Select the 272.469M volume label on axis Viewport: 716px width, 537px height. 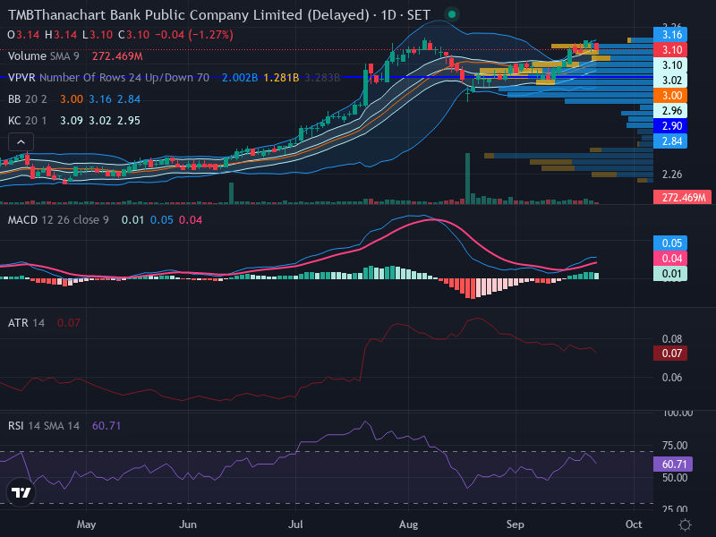coord(682,198)
